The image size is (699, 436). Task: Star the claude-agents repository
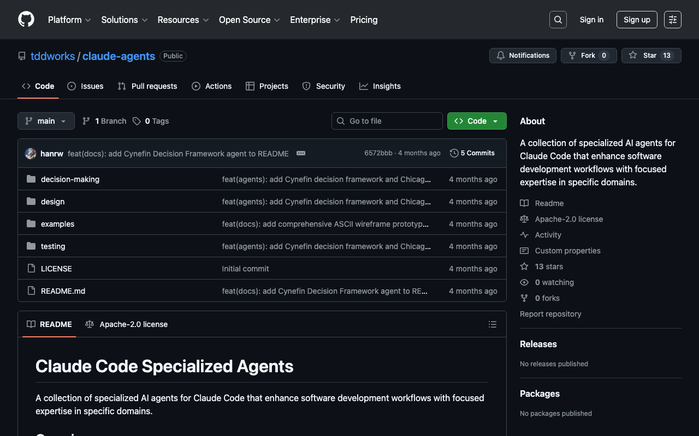[650, 56]
